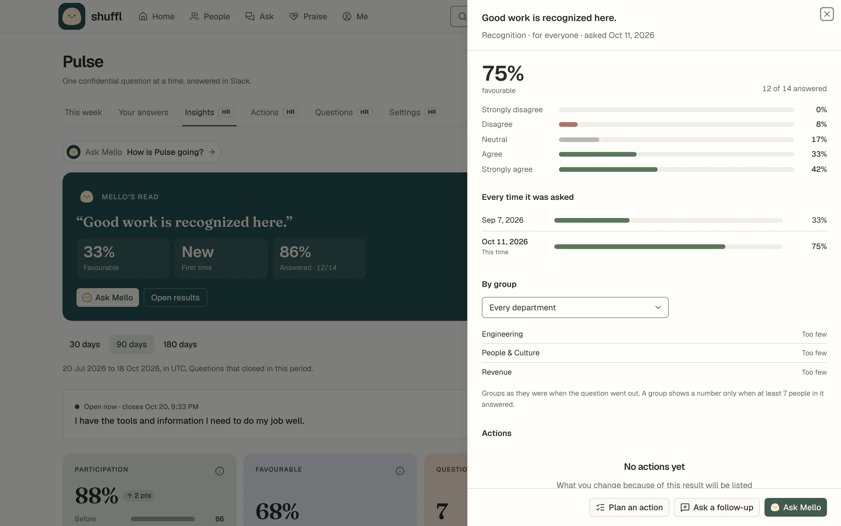The height and width of the screenshot is (526, 841).
Task: Click the Strongly agree 42% bar
Action: point(676,169)
